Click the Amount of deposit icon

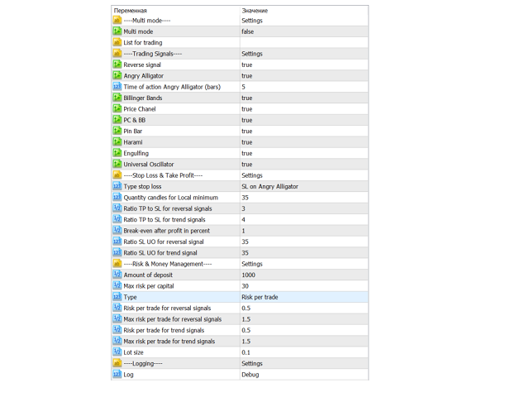[117, 275]
